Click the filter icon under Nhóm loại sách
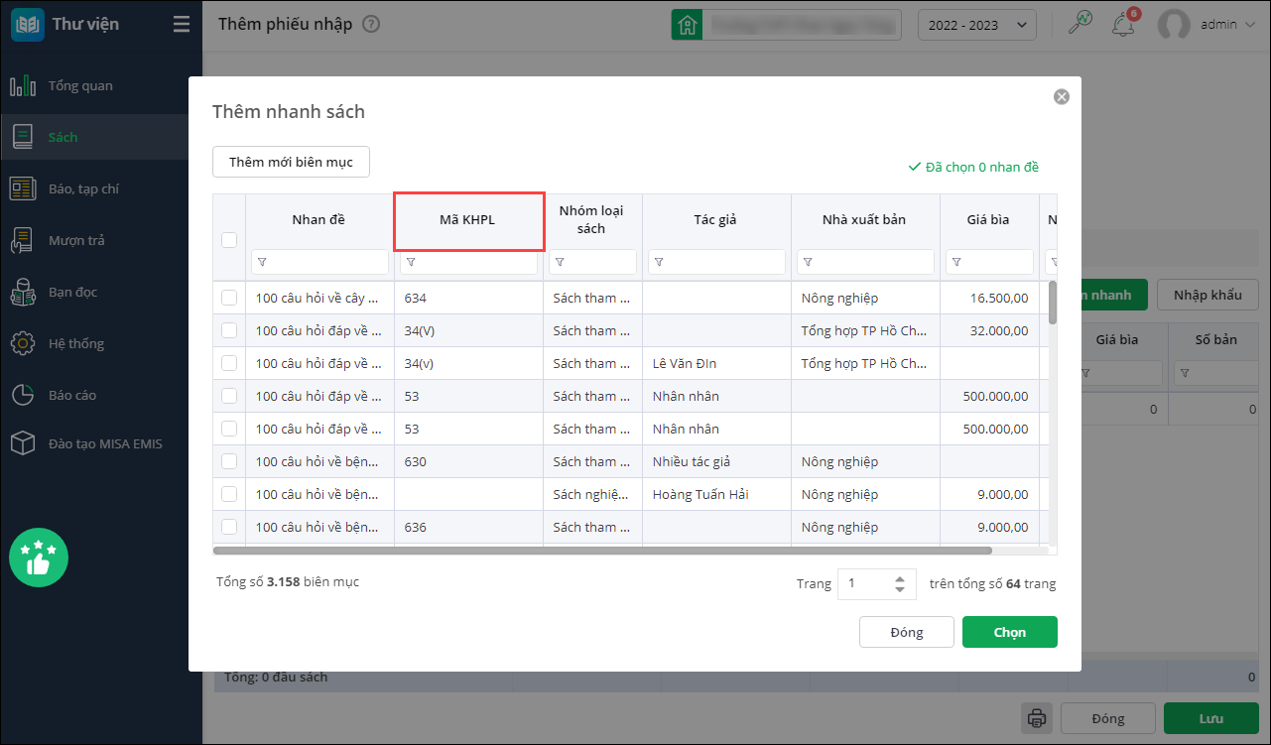The image size is (1271, 745). click(x=560, y=263)
